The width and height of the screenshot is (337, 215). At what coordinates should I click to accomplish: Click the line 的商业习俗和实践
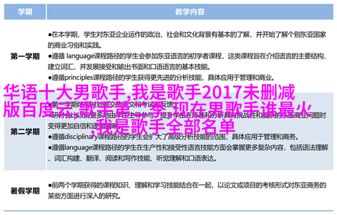75,45
